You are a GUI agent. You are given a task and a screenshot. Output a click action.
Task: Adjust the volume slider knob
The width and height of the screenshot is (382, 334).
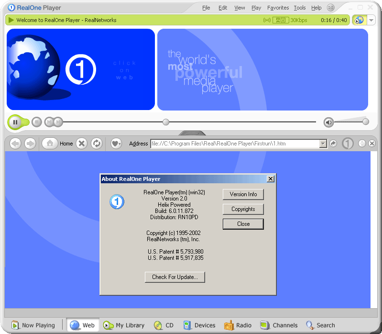pyautogui.click(x=365, y=122)
